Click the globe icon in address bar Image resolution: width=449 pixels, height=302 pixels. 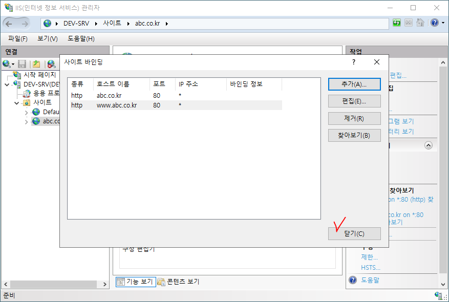(47, 24)
